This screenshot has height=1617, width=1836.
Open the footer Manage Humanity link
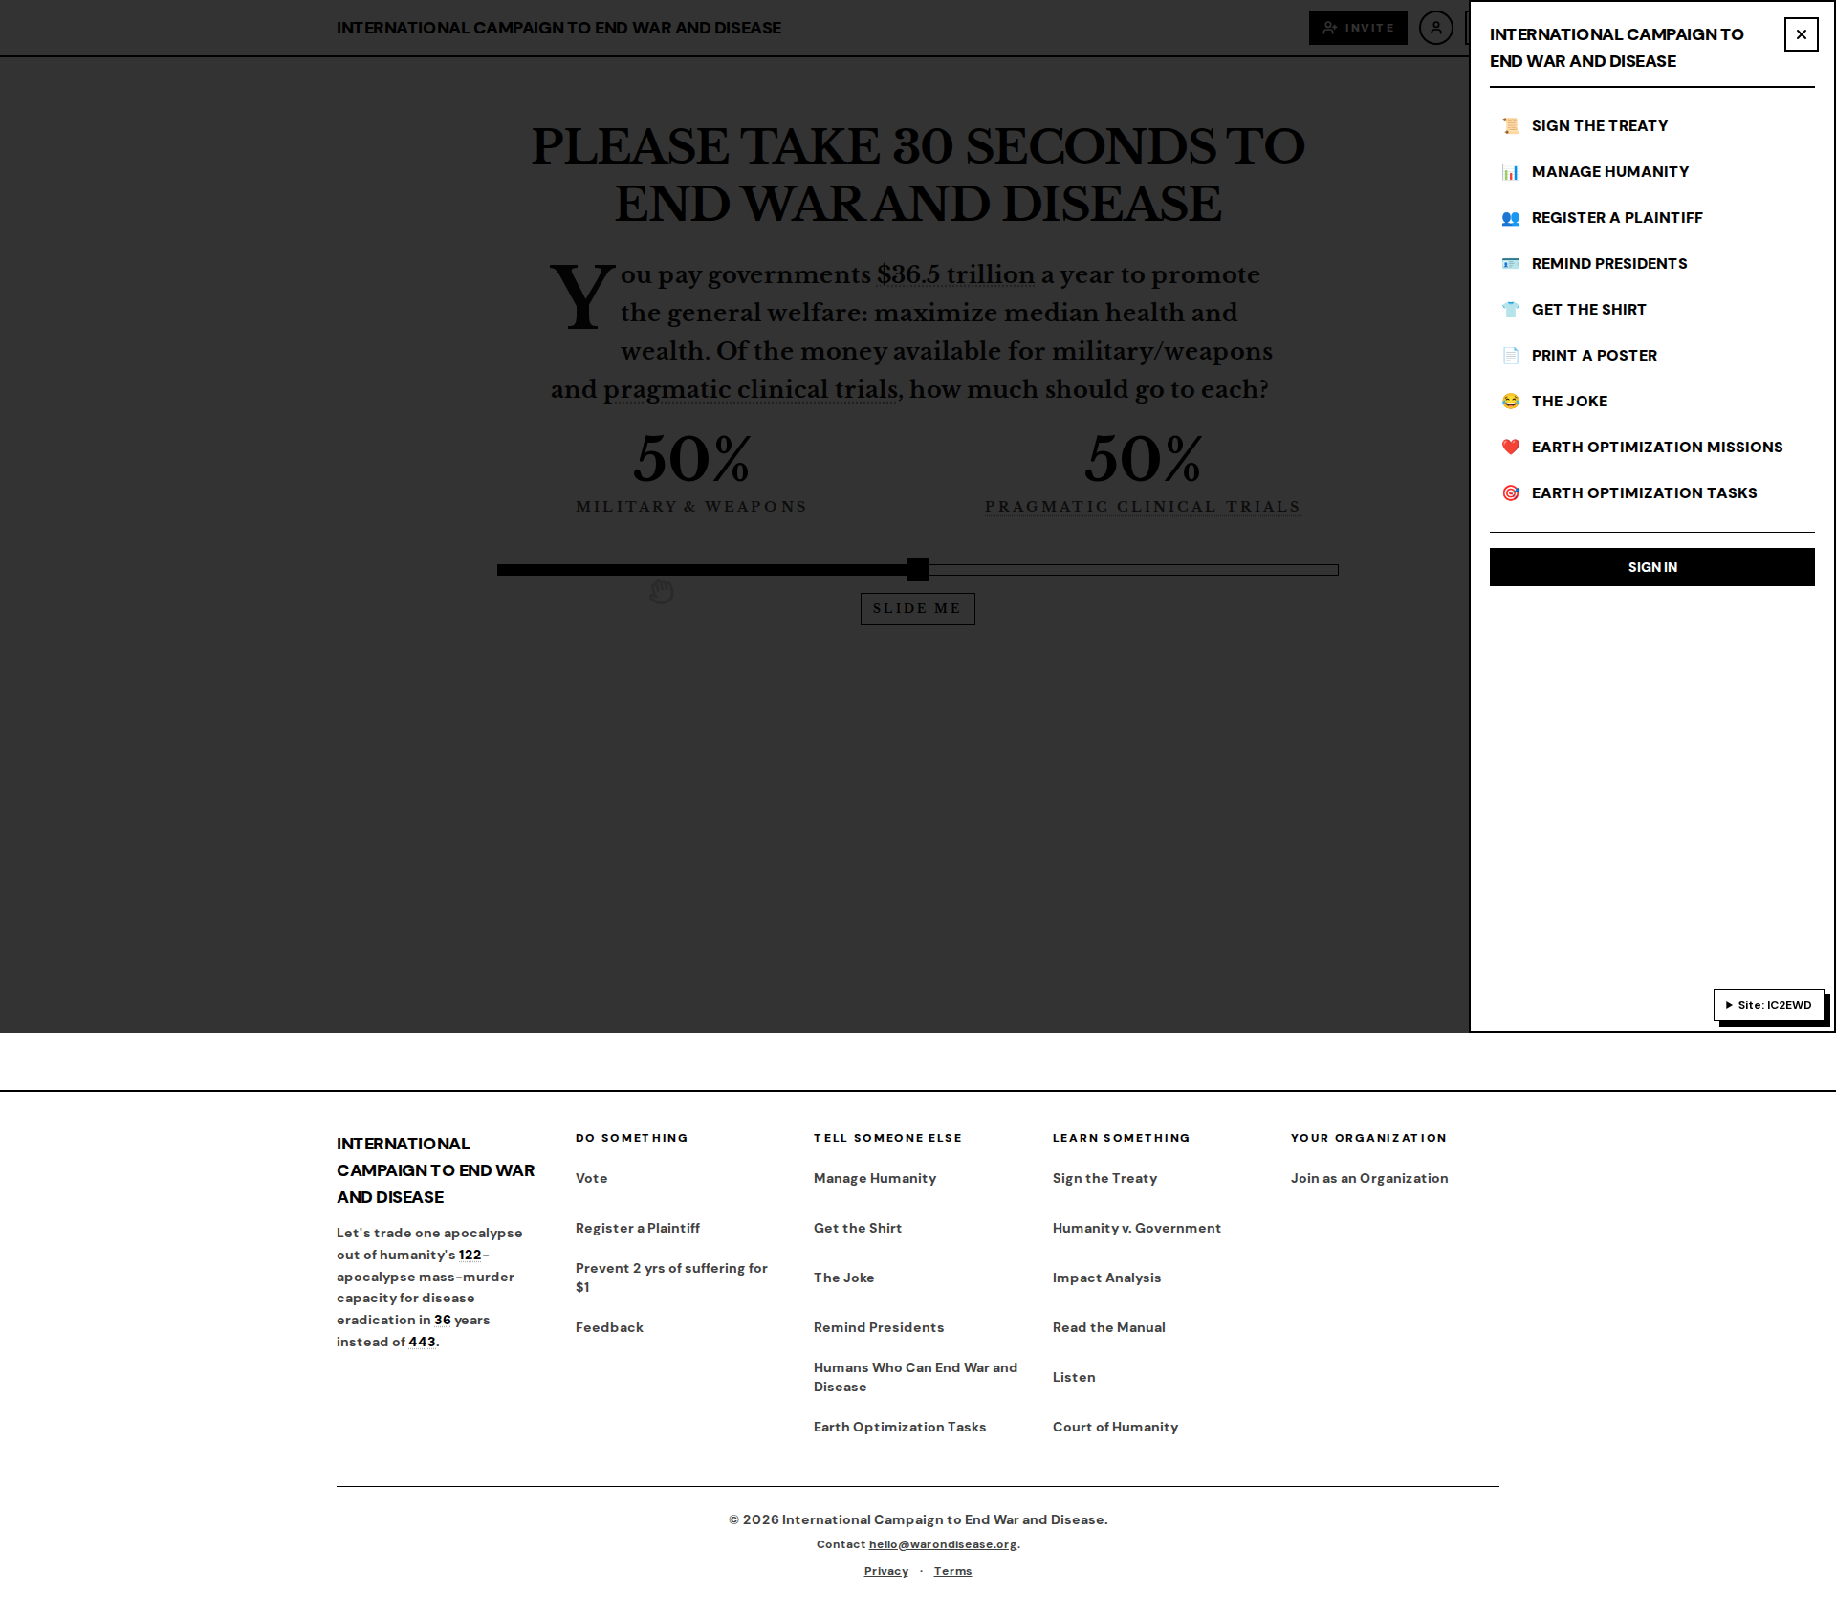pos(875,1178)
